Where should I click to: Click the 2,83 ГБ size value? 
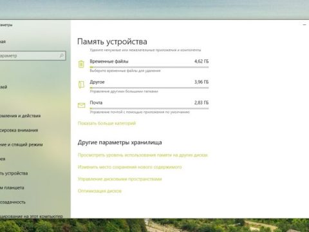pos(201,102)
